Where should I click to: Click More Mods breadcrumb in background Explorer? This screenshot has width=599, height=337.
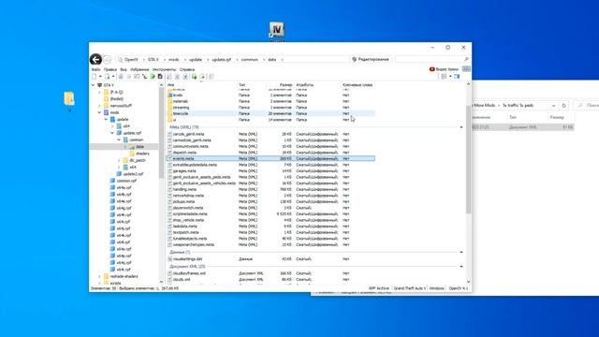click(485, 105)
